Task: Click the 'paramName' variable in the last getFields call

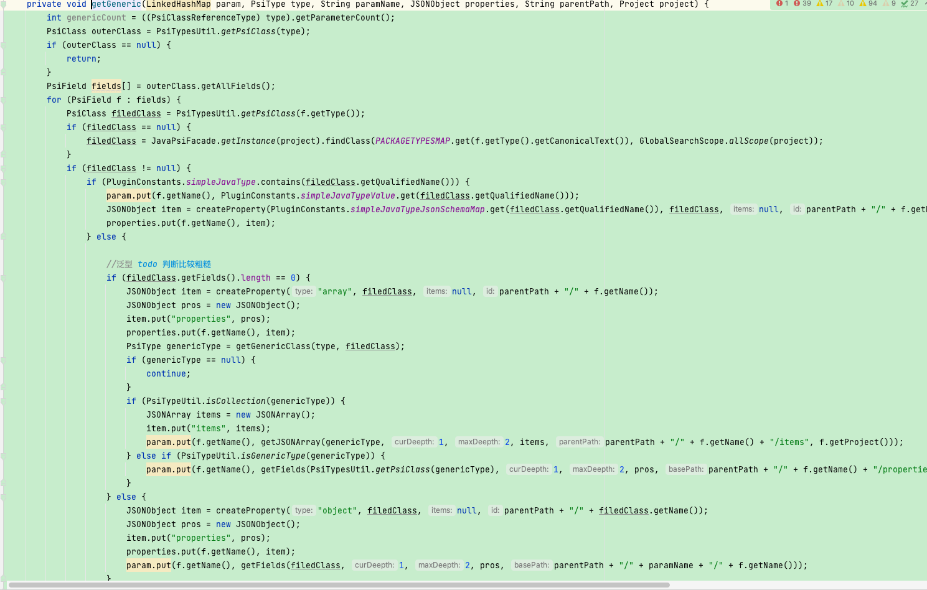Action: coord(671,566)
